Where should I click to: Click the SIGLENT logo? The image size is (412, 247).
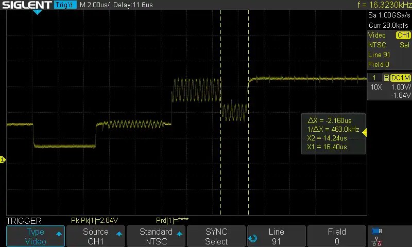(26, 5)
